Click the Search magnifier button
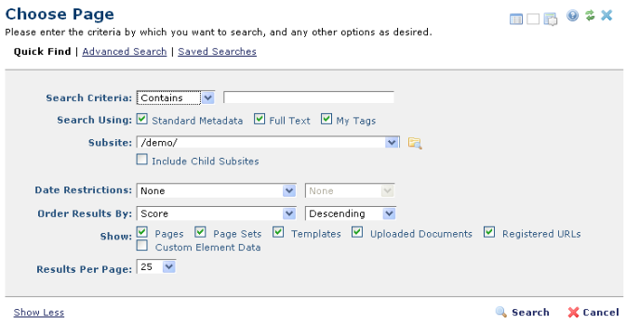 point(523,312)
